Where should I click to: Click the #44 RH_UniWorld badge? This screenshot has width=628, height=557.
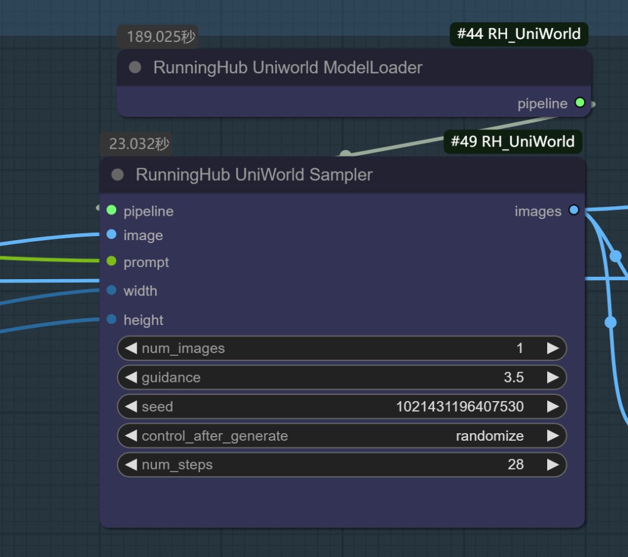pos(519,34)
